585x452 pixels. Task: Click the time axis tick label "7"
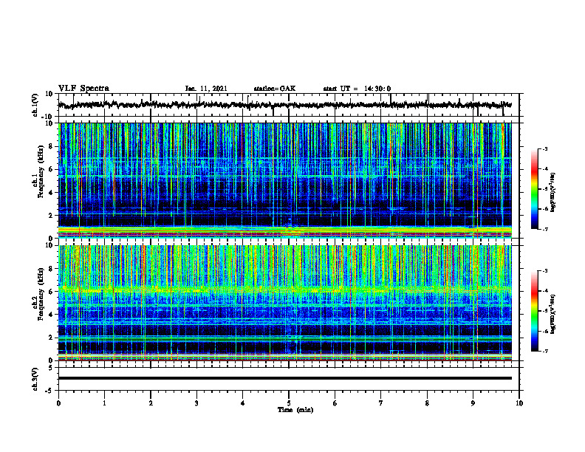click(381, 403)
